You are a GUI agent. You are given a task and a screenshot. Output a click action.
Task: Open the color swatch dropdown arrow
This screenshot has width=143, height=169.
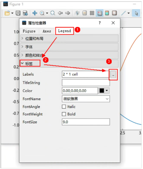[x=107, y=91]
